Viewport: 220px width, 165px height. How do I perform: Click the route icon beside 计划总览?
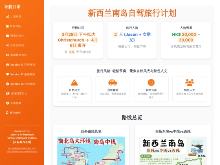point(8,17)
